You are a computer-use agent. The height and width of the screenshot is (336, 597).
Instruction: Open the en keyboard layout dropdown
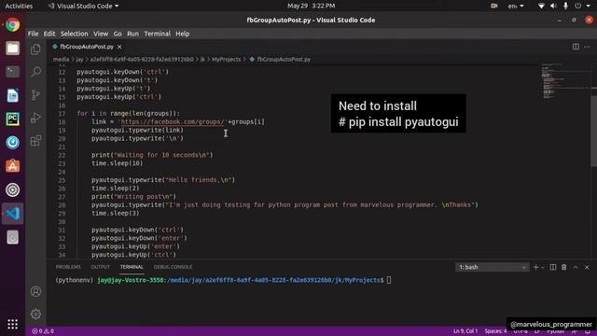pos(516,6)
